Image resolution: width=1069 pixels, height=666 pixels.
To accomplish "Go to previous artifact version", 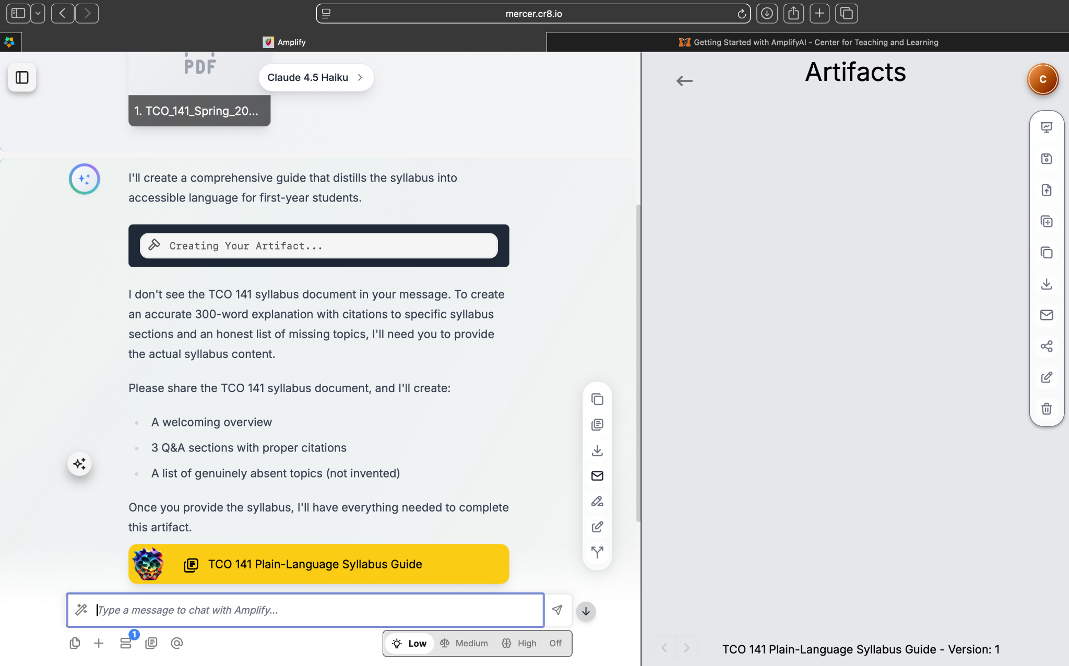I will pyautogui.click(x=664, y=648).
